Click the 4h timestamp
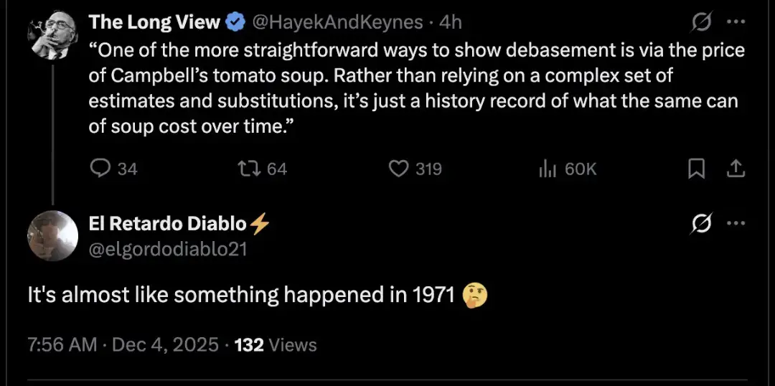The height and width of the screenshot is (386, 775). click(x=450, y=22)
